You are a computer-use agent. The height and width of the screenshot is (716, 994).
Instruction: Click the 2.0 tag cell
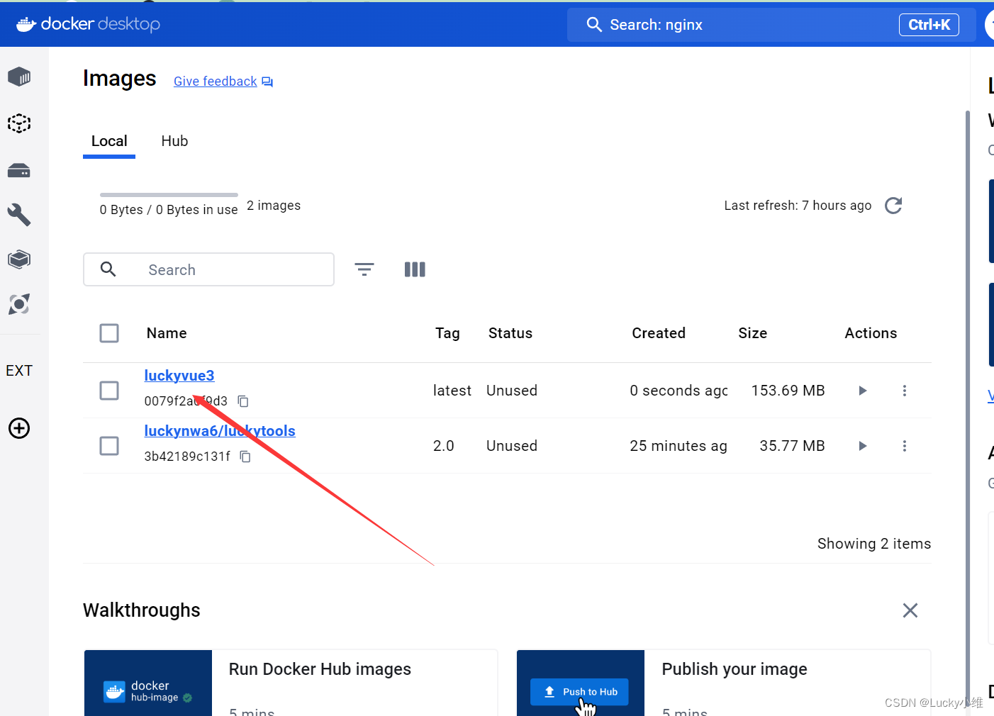444,446
